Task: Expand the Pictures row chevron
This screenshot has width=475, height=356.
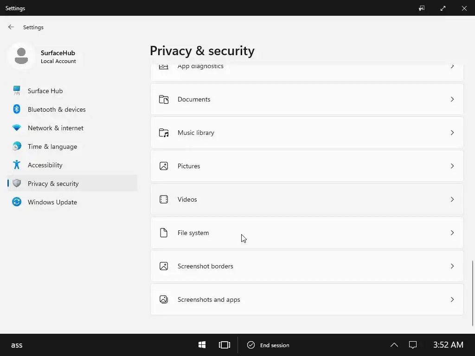Action: pos(452,166)
